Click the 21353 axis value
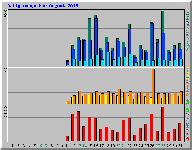The width and height of the screenshot is (192, 150). click(6, 111)
